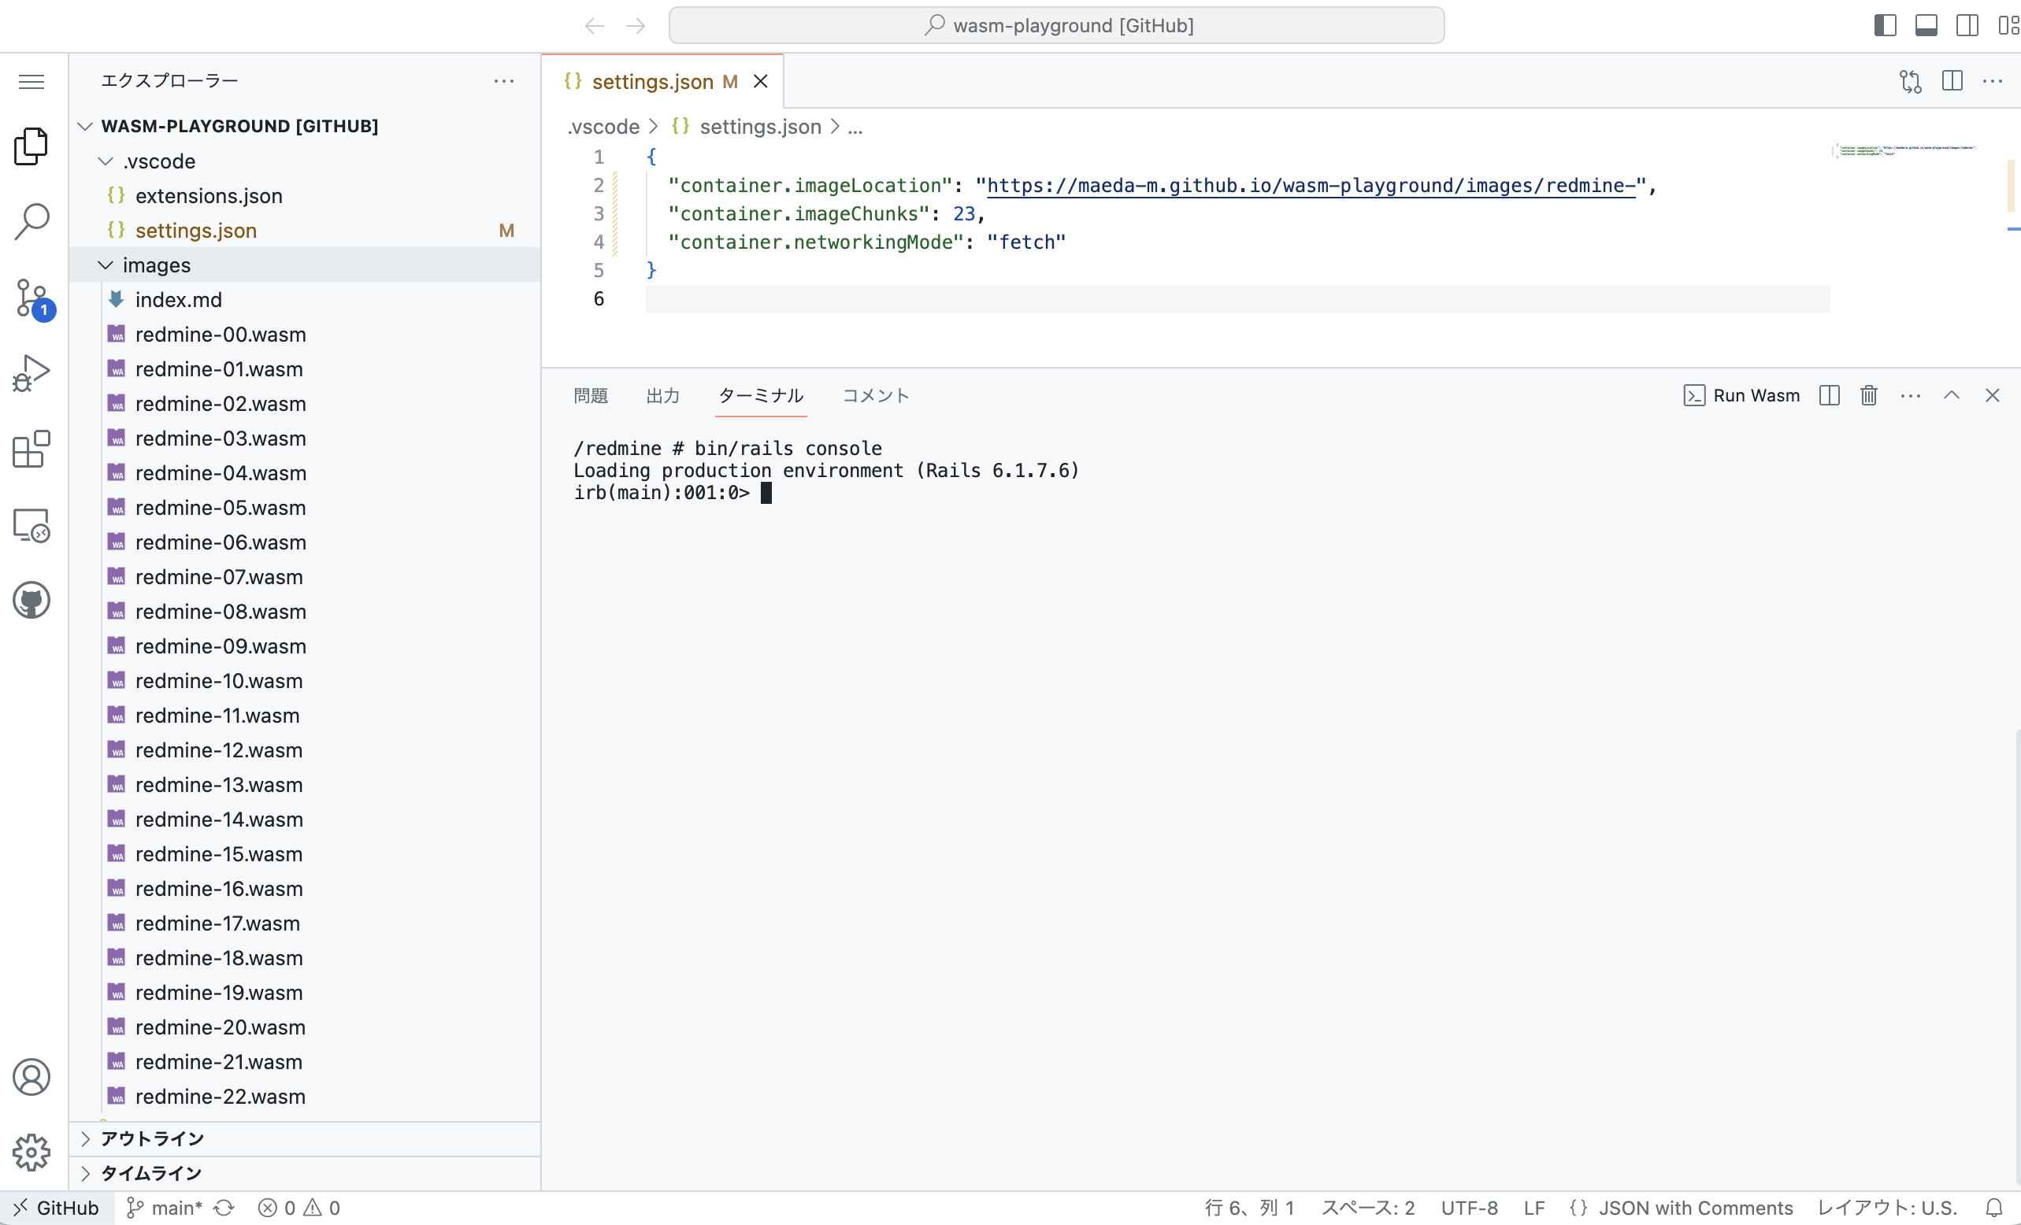
Task: Click the wasm-playground command center search bar
Action: point(1056,24)
